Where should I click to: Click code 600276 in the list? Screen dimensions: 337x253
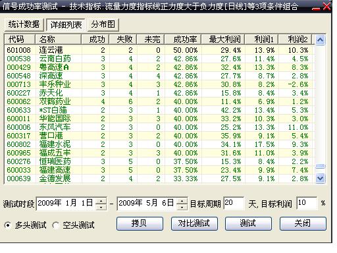[18, 161]
